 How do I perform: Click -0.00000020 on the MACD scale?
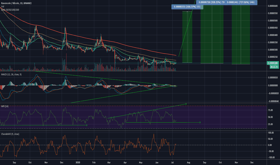pos(273,93)
